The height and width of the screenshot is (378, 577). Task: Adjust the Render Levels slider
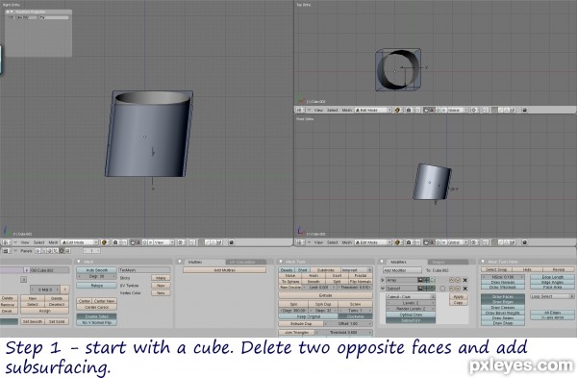[x=411, y=309]
